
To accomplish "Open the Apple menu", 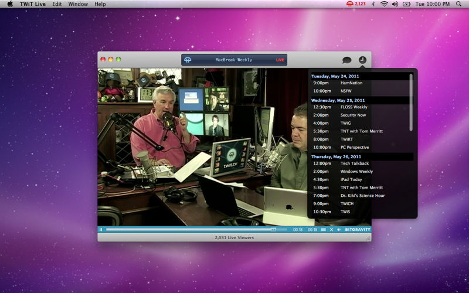I will click(x=10, y=4).
